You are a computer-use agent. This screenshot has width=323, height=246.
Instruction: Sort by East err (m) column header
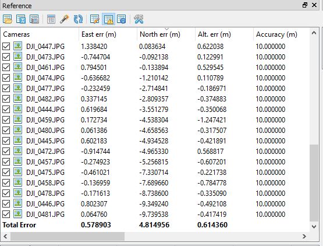coord(108,34)
